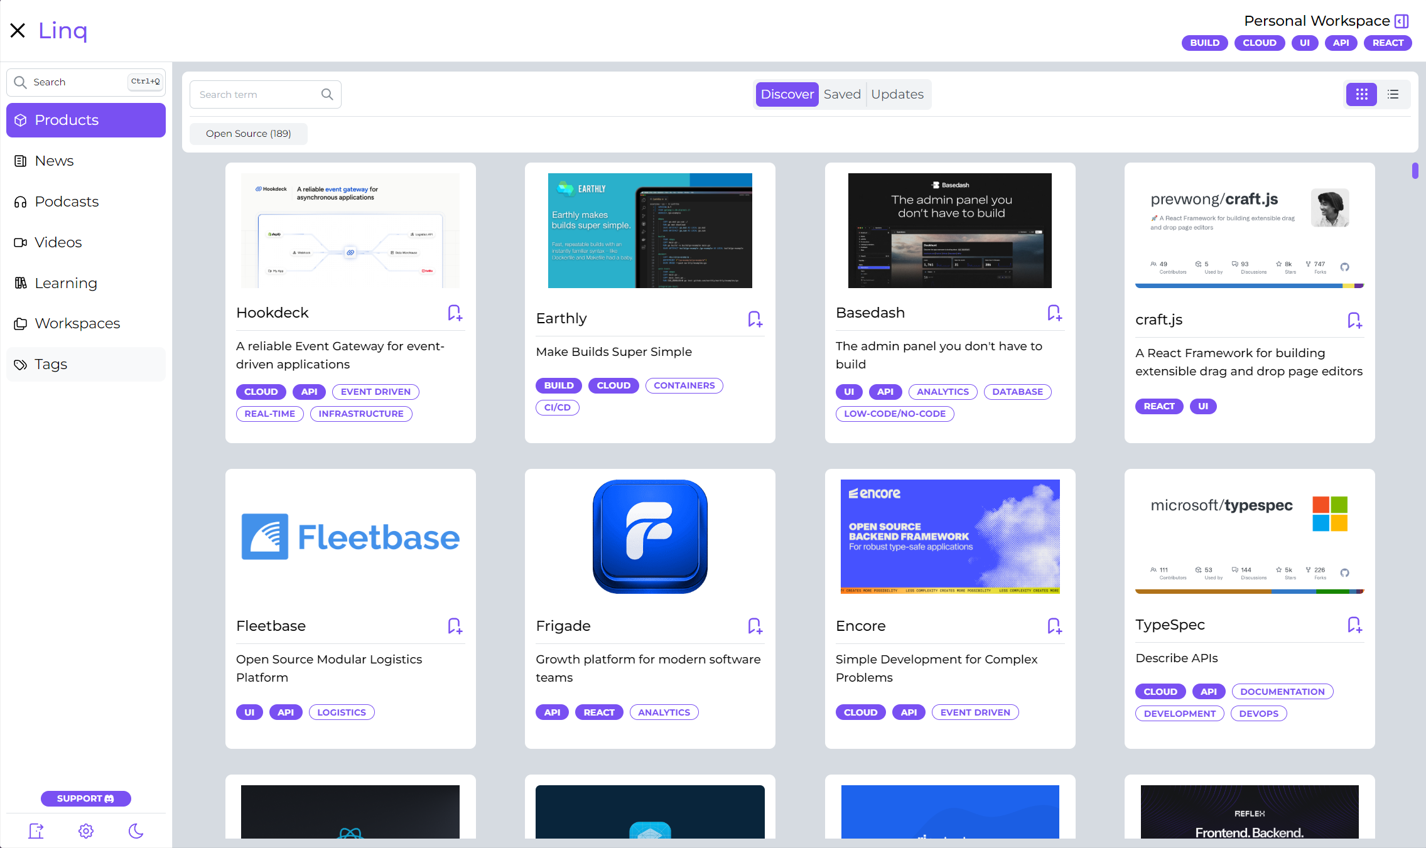The height and width of the screenshot is (848, 1426).
Task: Click the logout icon in the sidebar footer
Action: [x=36, y=831]
